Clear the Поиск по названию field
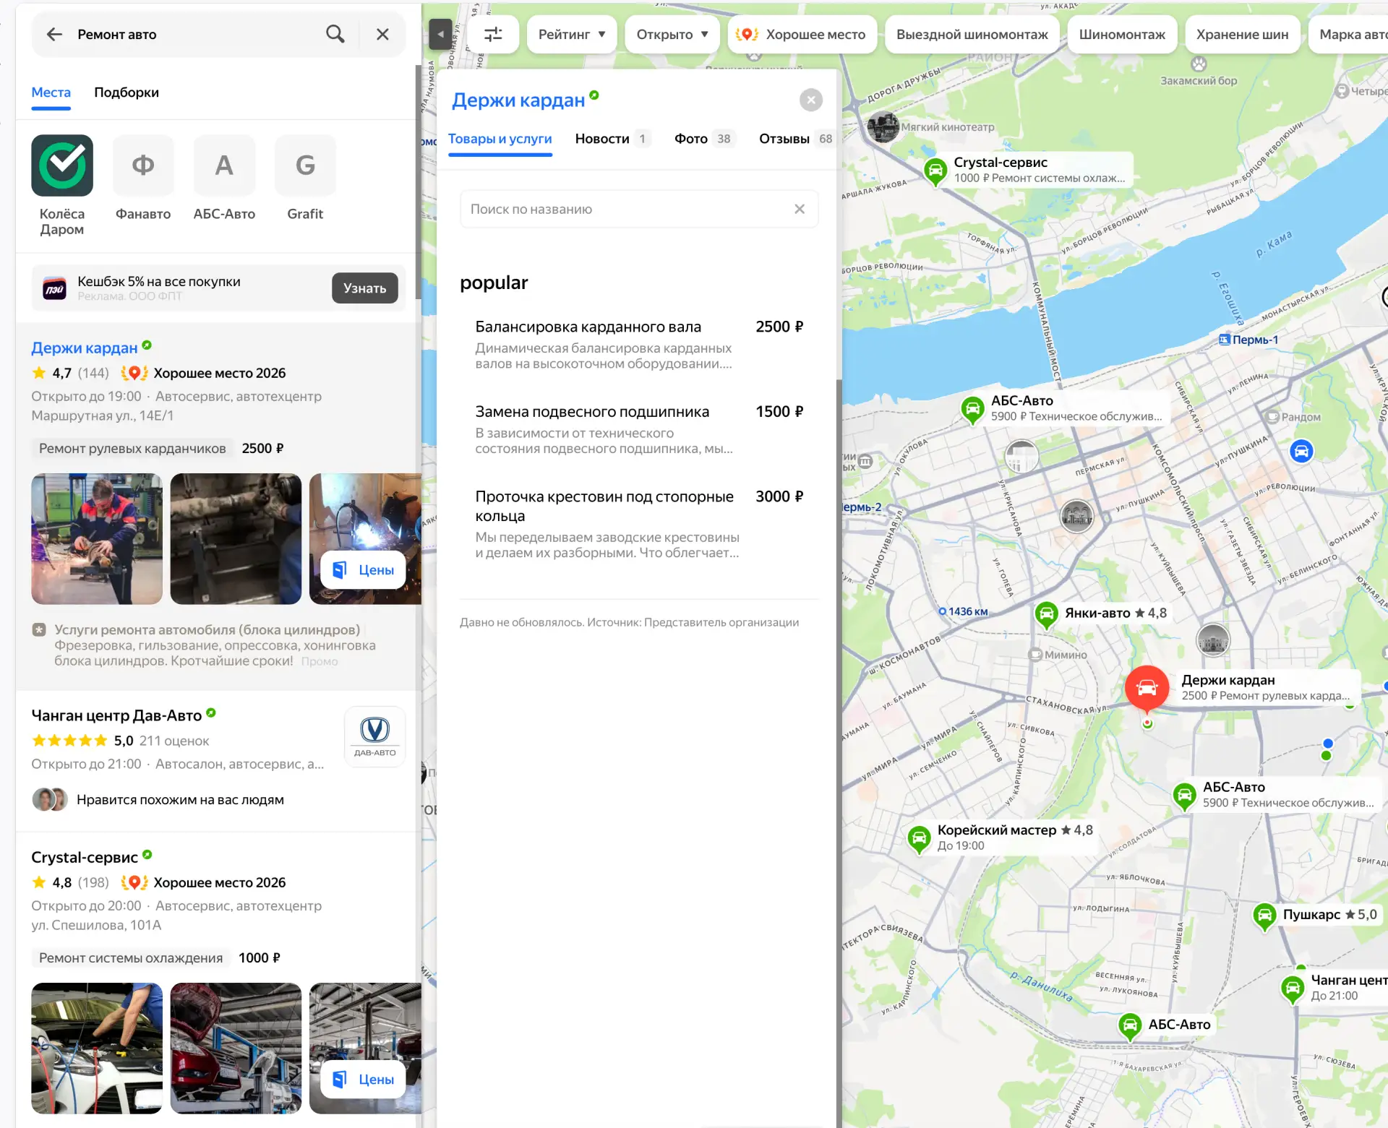This screenshot has height=1128, width=1388. [800, 209]
